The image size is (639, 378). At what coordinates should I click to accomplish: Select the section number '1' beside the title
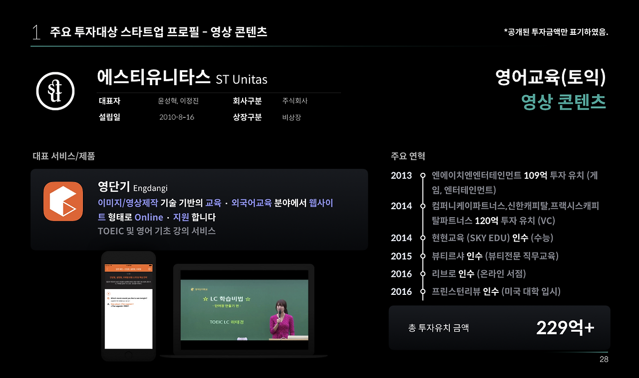(x=36, y=32)
